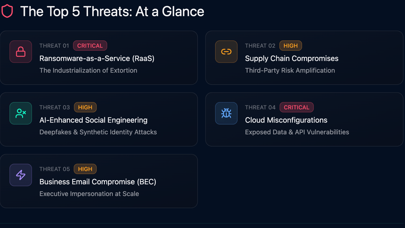Screen dimensions: 405x228
Task: Click the HIGH badge on Threat 02
Action: point(291,46)
